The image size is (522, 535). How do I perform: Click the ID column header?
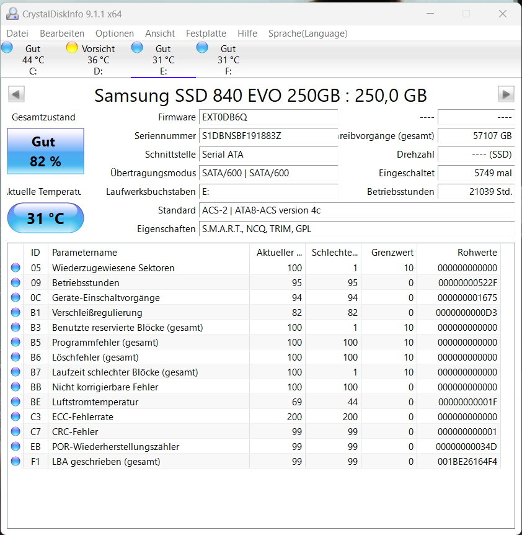(x=35, y=253)
